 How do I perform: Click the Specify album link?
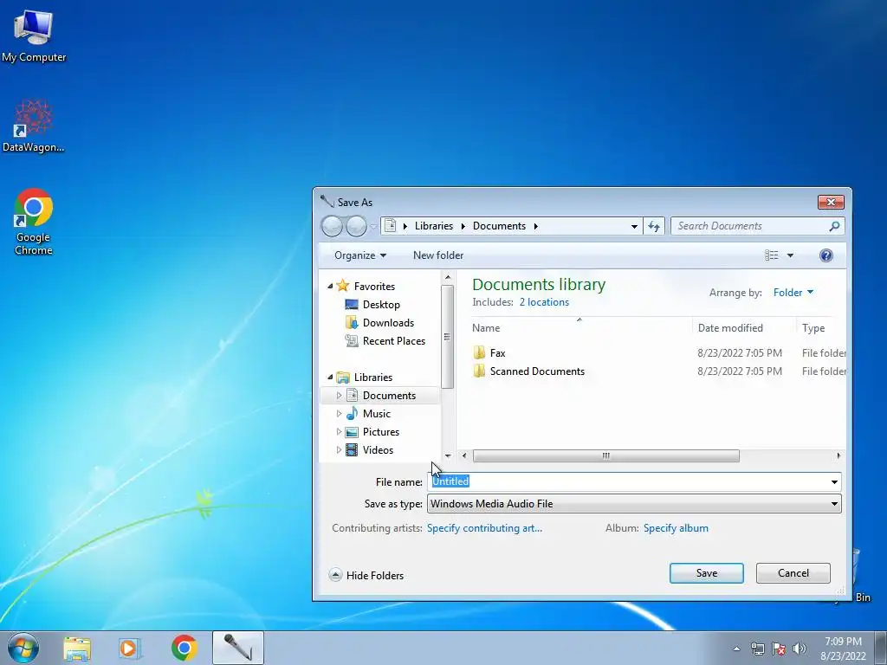(676, 528)
